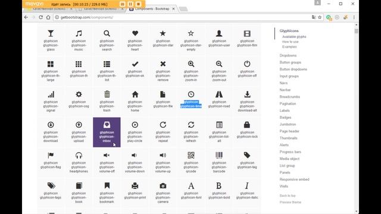Select the glyphicon-play-circle icon

[135, 125]
